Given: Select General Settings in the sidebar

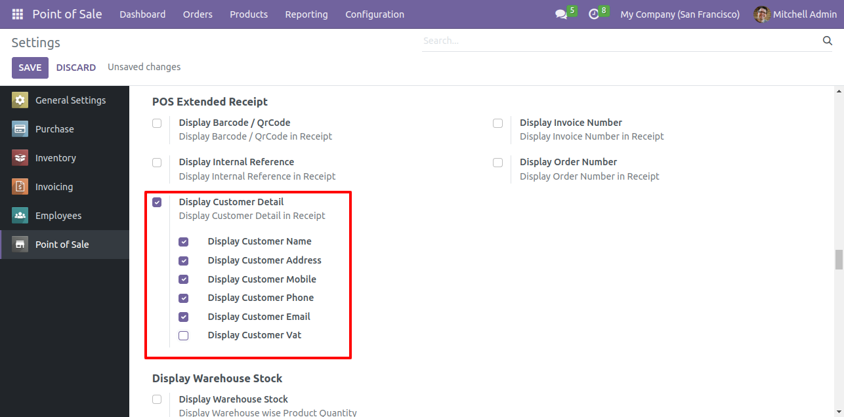Looking at the screenshot, I should (x=64, y=100).
